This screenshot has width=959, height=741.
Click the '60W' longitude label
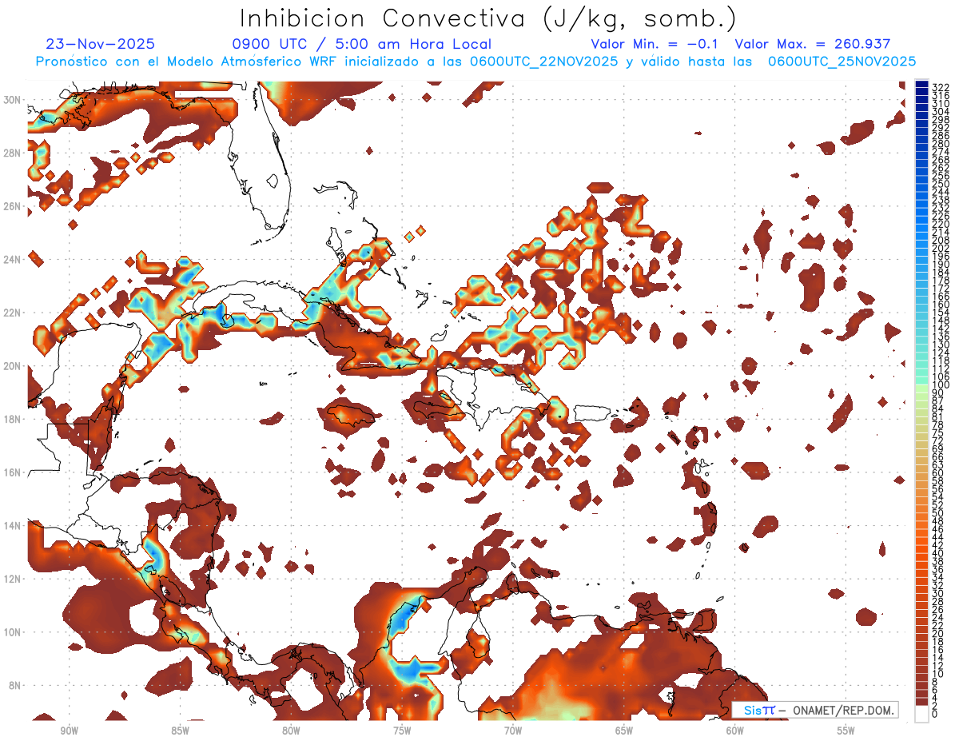click(735, 731)
